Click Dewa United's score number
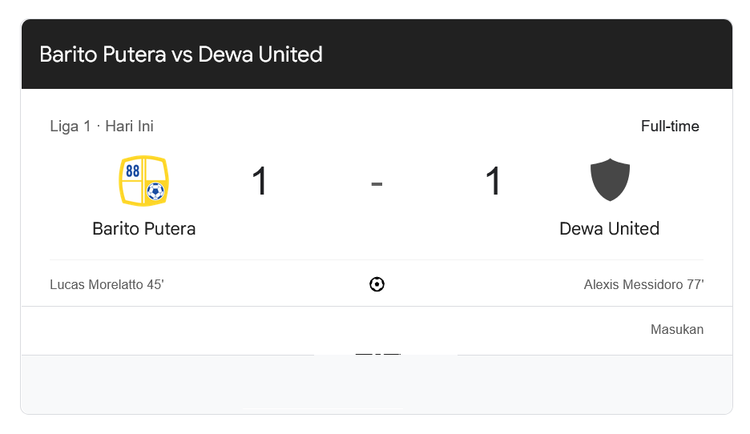The image size is (750, 434). [494, 182]
